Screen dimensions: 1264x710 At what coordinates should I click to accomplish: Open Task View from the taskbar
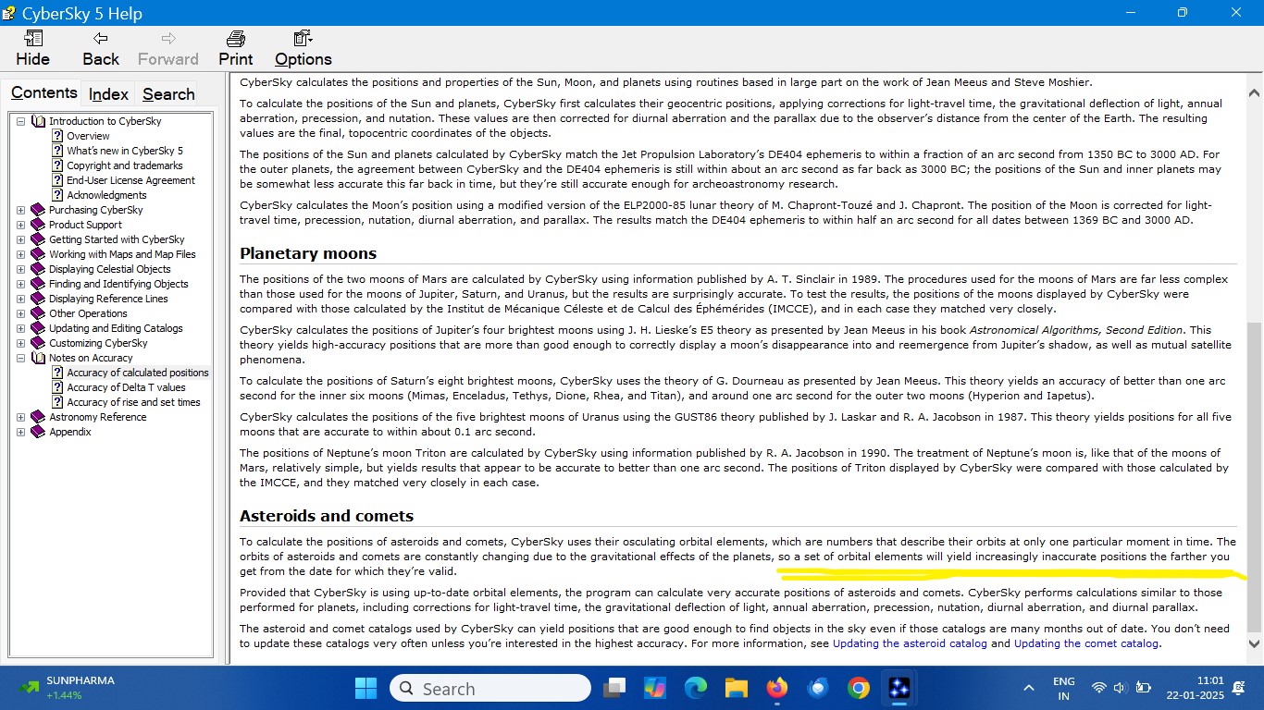pos(613,688)
